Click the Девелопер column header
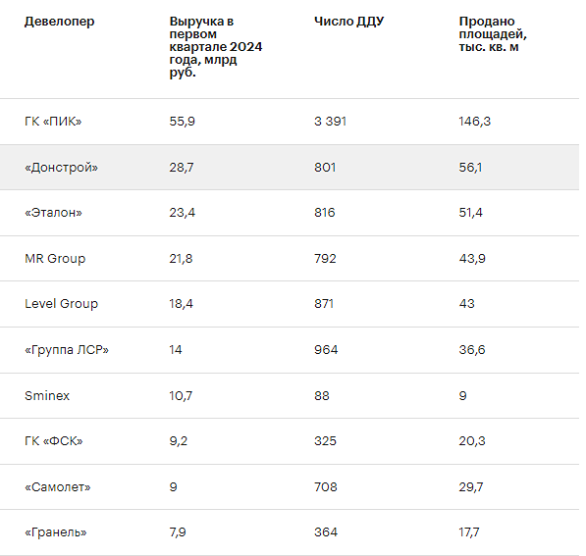This screenshot has height=556, width=586. 60,22
